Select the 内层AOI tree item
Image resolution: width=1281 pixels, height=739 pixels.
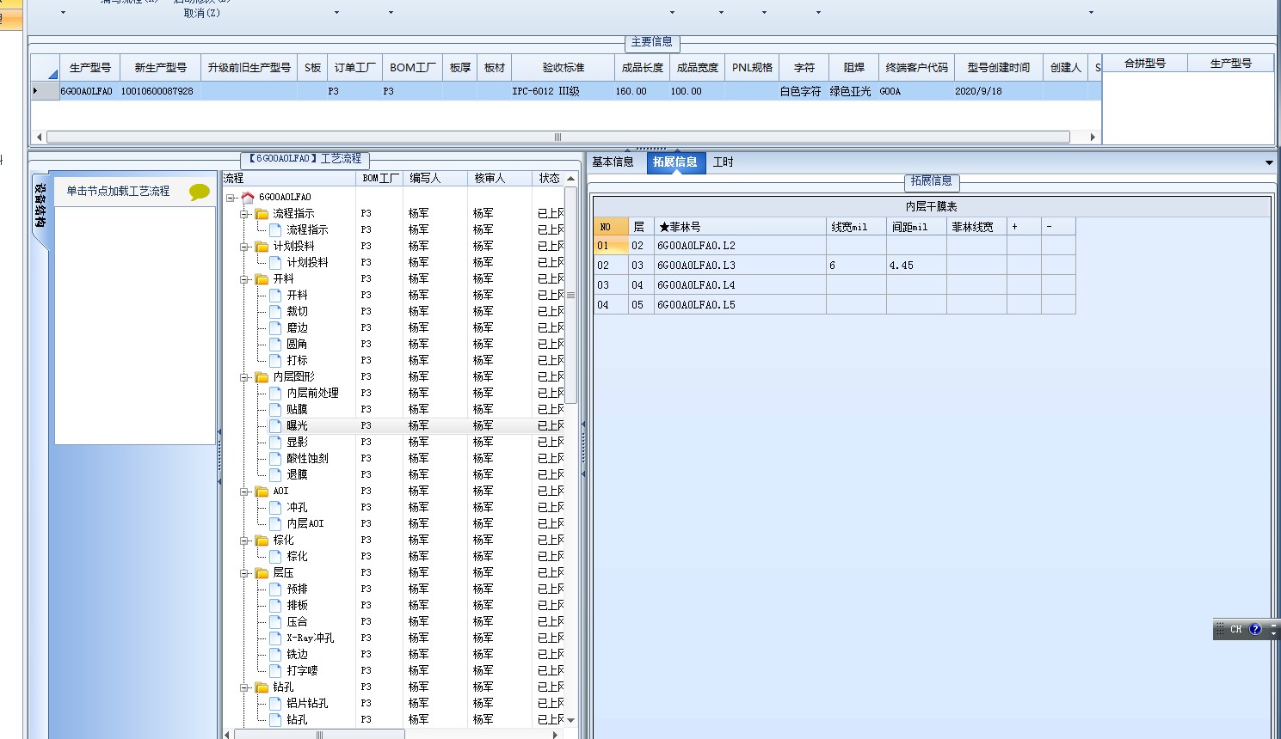305,523
